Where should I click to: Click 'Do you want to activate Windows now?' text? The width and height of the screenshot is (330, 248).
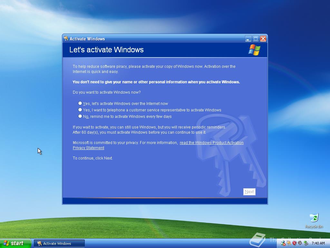[107, 92]
